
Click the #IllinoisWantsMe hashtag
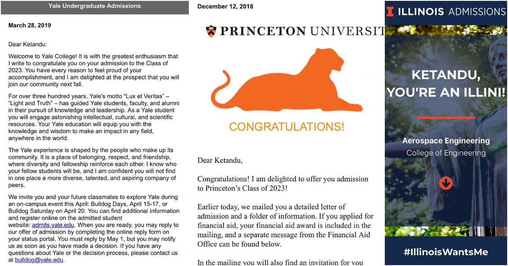(446, 252)
